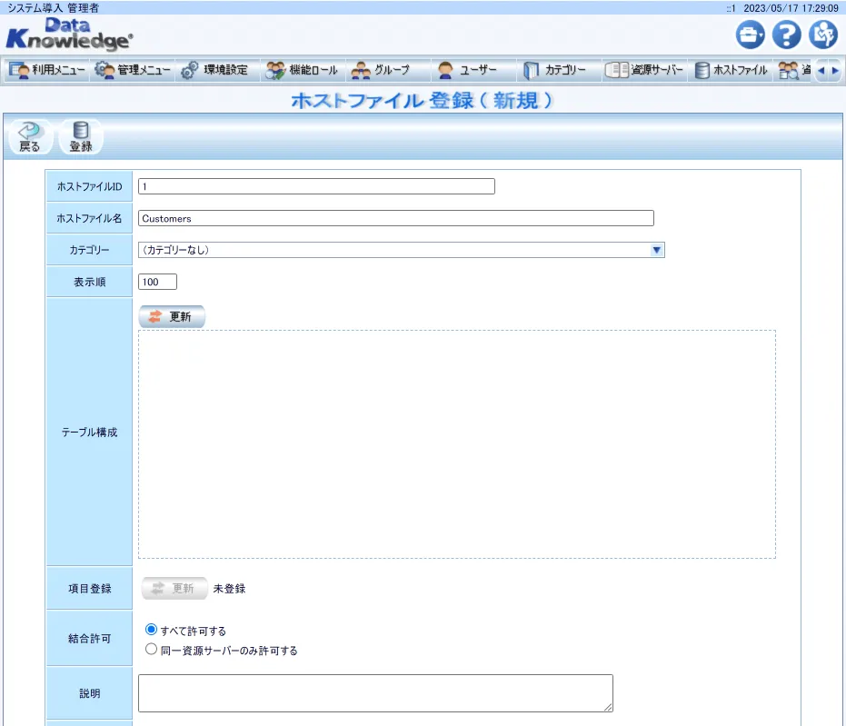Click the ホストファイル名 field containing Customers
This screenshot has width=846, height=726.
[395, 218]
